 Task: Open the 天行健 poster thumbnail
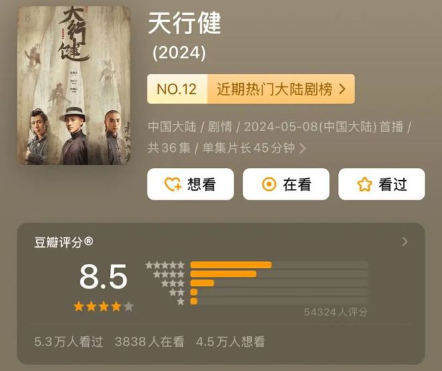pyautogui.click(x=74, y=86)
